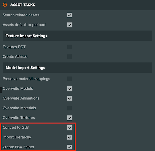Click the Textures POT label text
This screenshot has width=155, height=151.
[14, 47]
